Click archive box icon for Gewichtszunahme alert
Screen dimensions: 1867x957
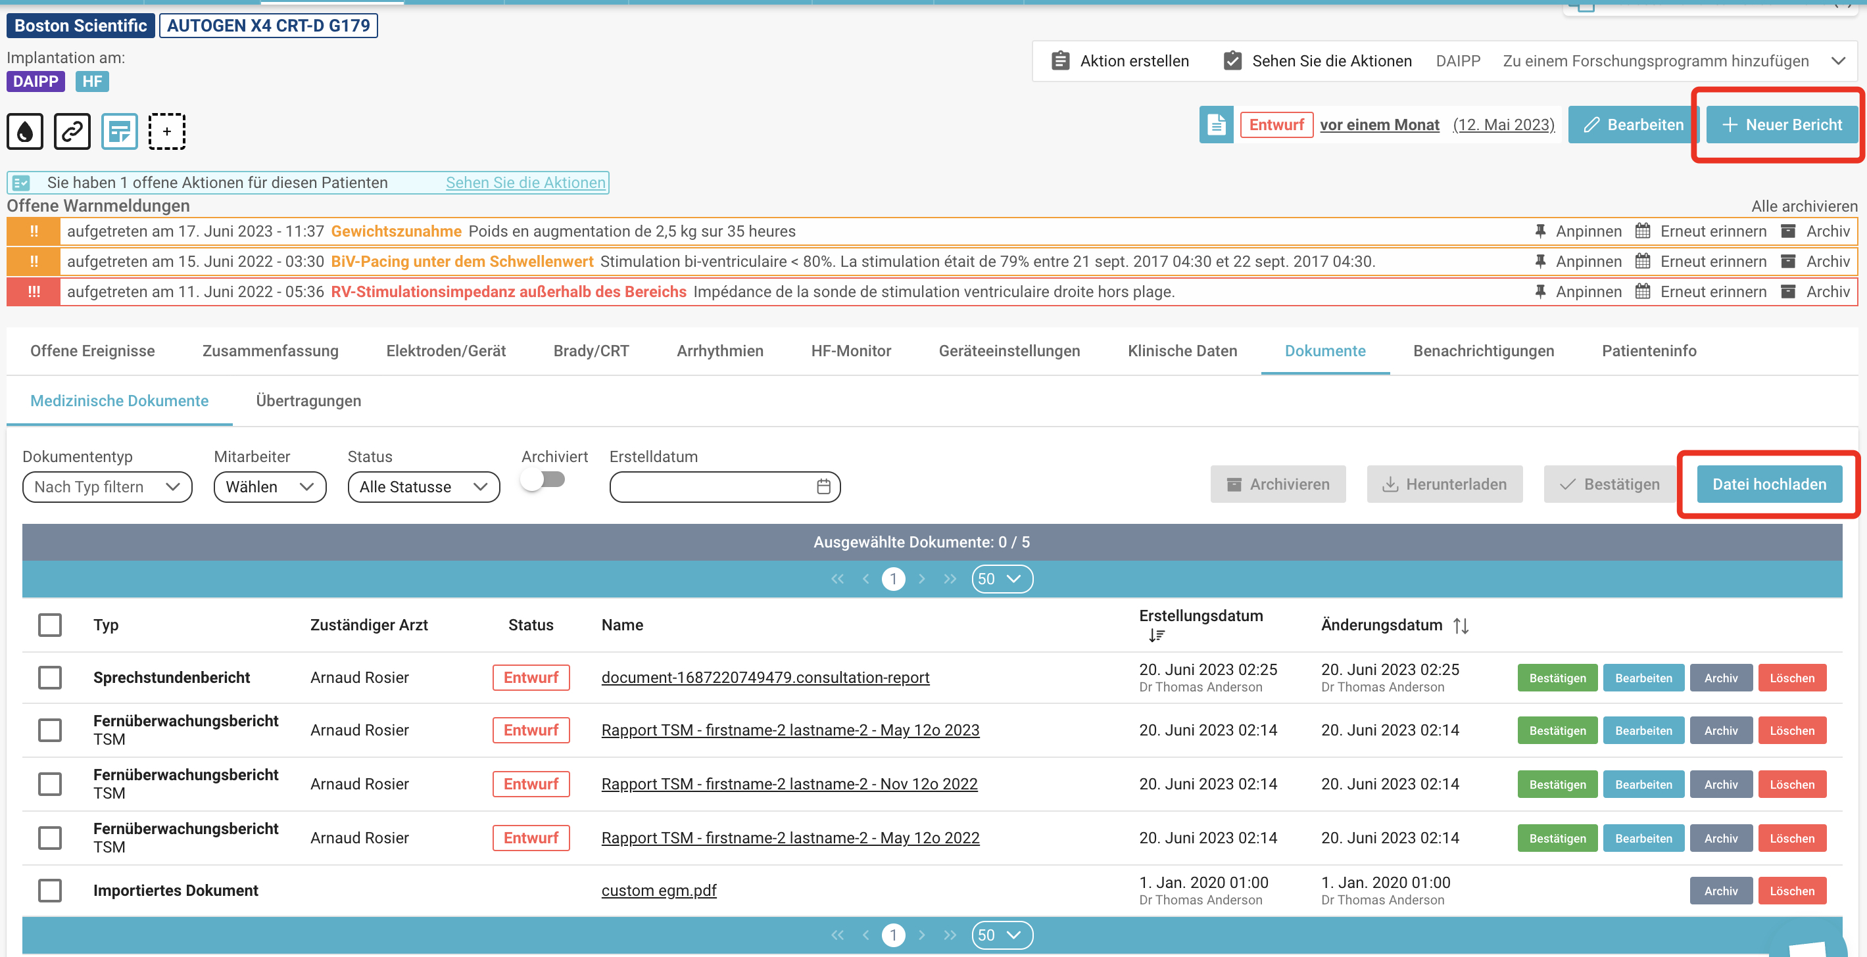1788,231
